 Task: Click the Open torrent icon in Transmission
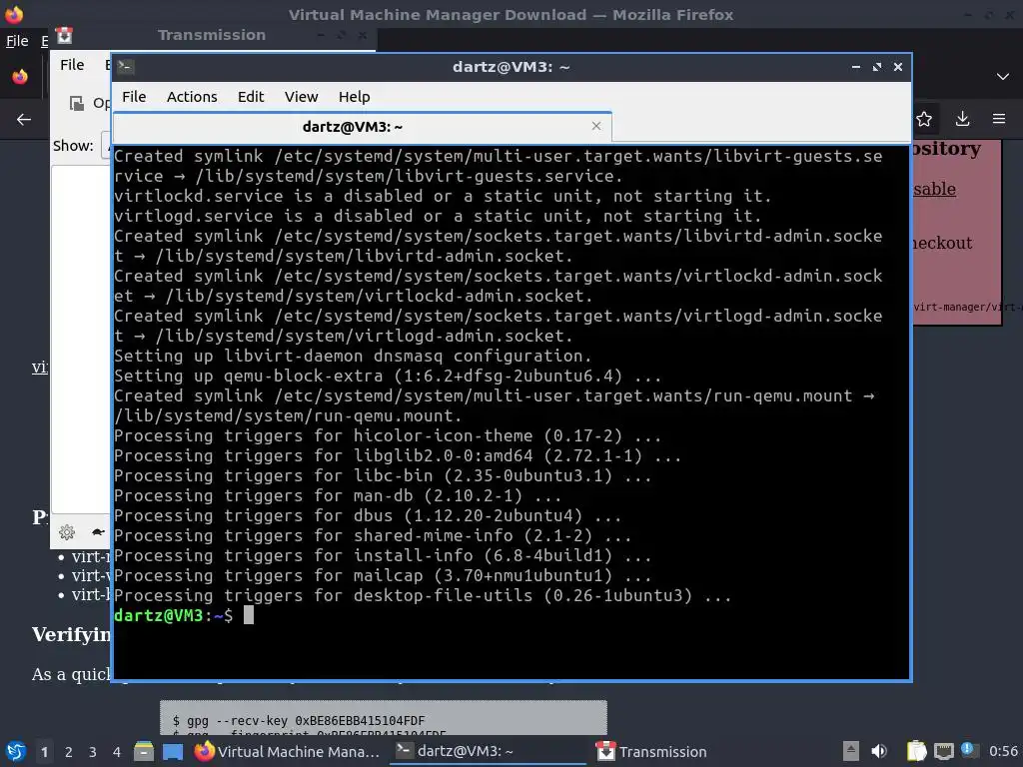pyautogui.click(x=77, y=103)
